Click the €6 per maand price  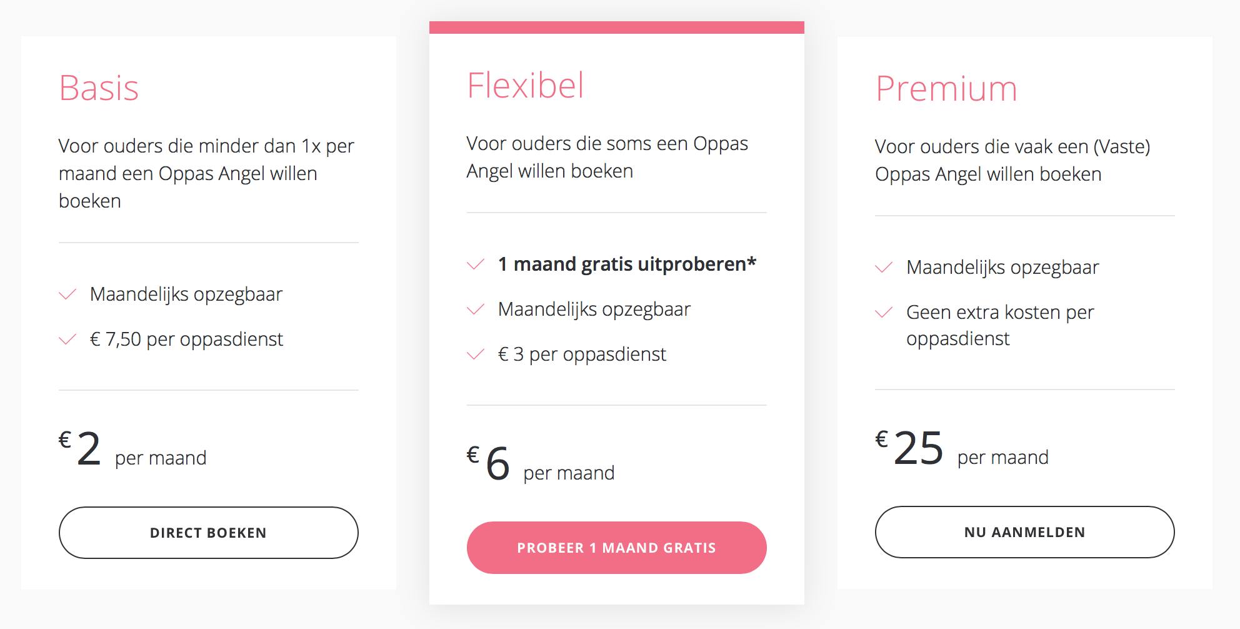[541, 465]
